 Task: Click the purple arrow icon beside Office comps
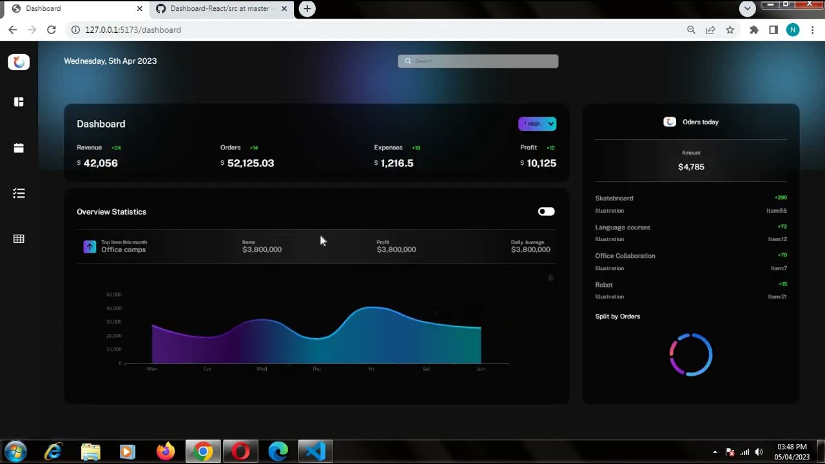coord(90,246)
